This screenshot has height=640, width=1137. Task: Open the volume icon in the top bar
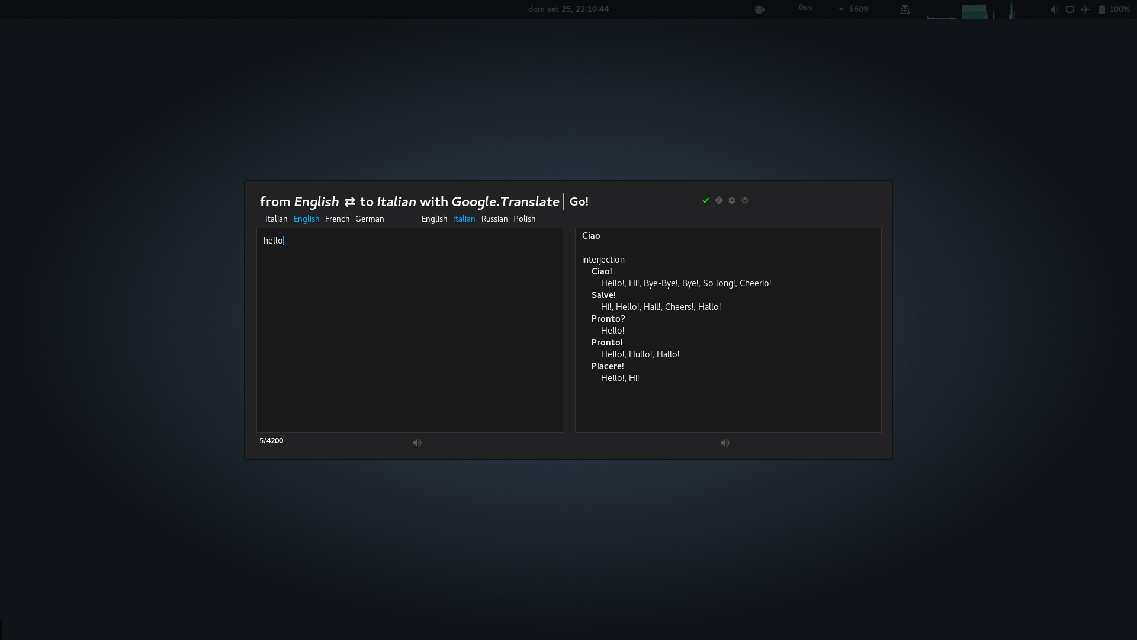point(1054,9)
